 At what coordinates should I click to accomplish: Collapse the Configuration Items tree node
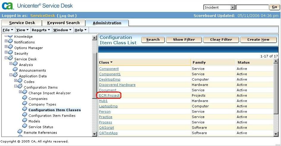point(15,86)
